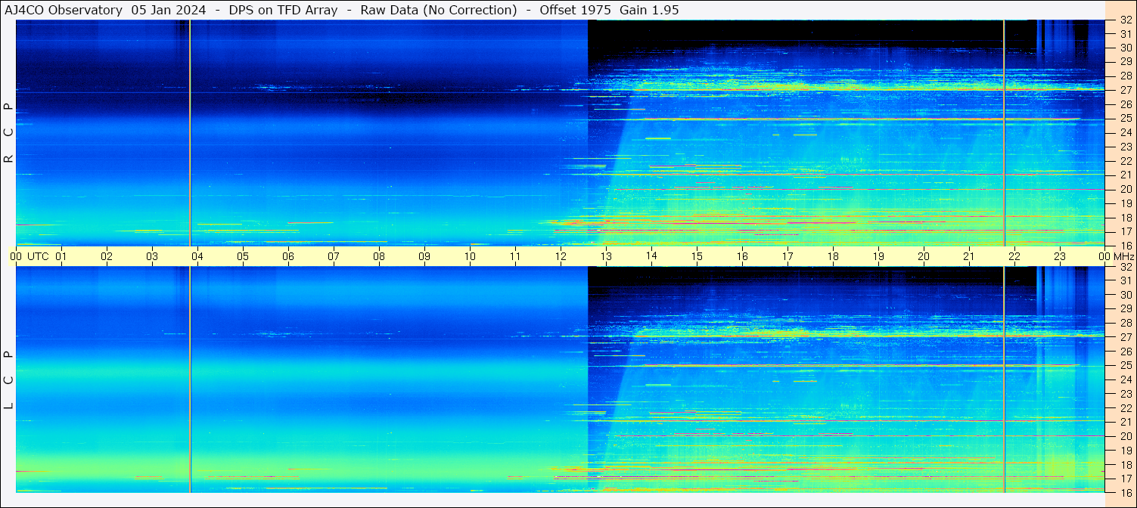Click the 22 hour label on the time axis
Viewport: 1137px width, 508px height.
(1014, 256)
